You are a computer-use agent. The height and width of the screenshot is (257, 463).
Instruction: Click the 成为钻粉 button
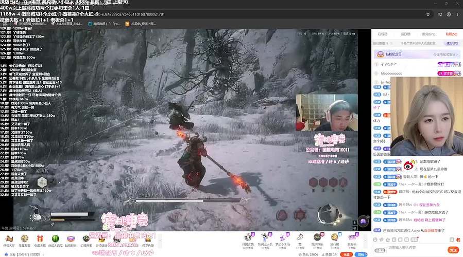coord(452,43)
